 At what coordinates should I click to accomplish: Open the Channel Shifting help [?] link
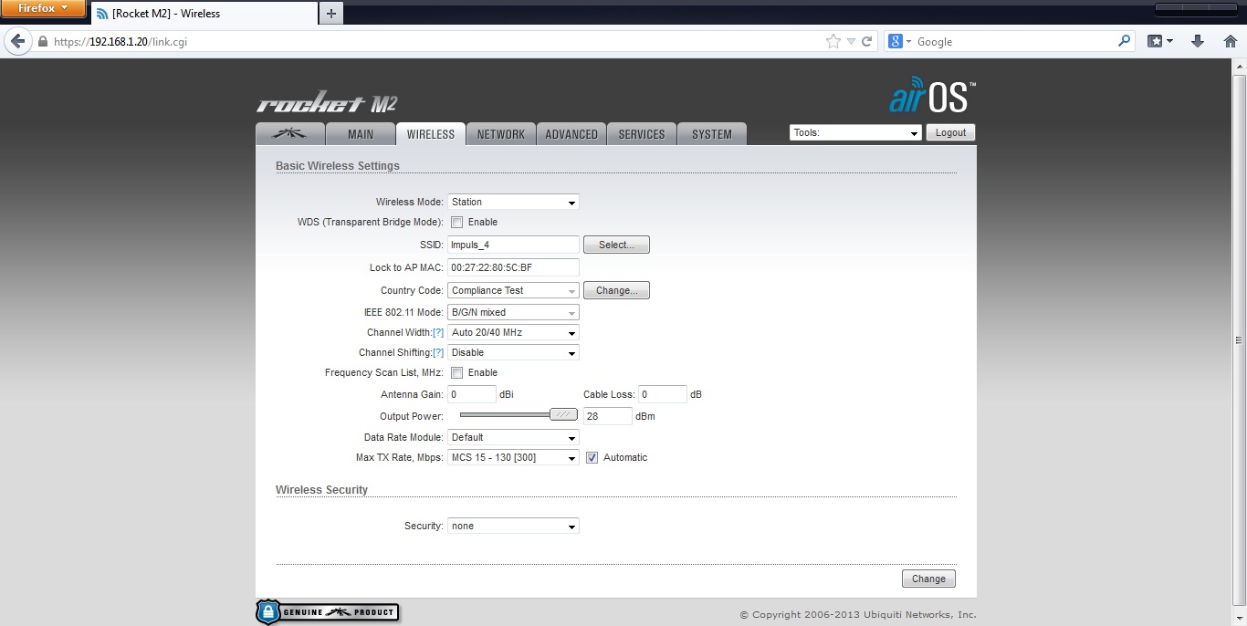438,353
